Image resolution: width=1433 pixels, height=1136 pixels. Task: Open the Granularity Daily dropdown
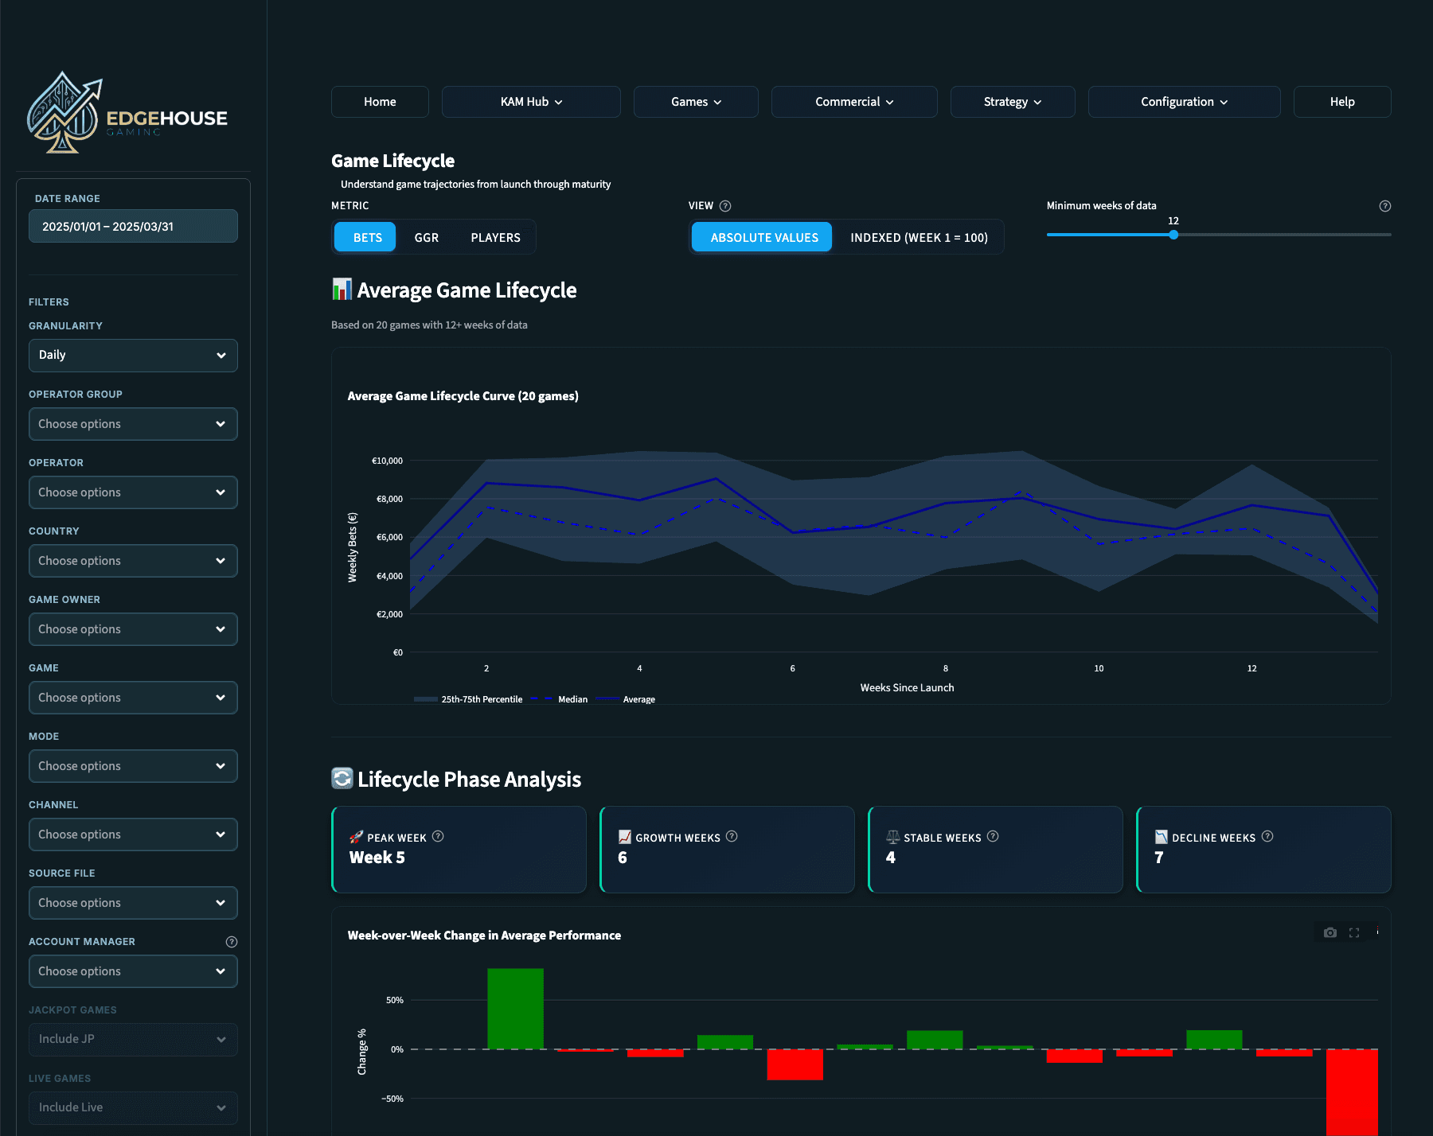133,356
